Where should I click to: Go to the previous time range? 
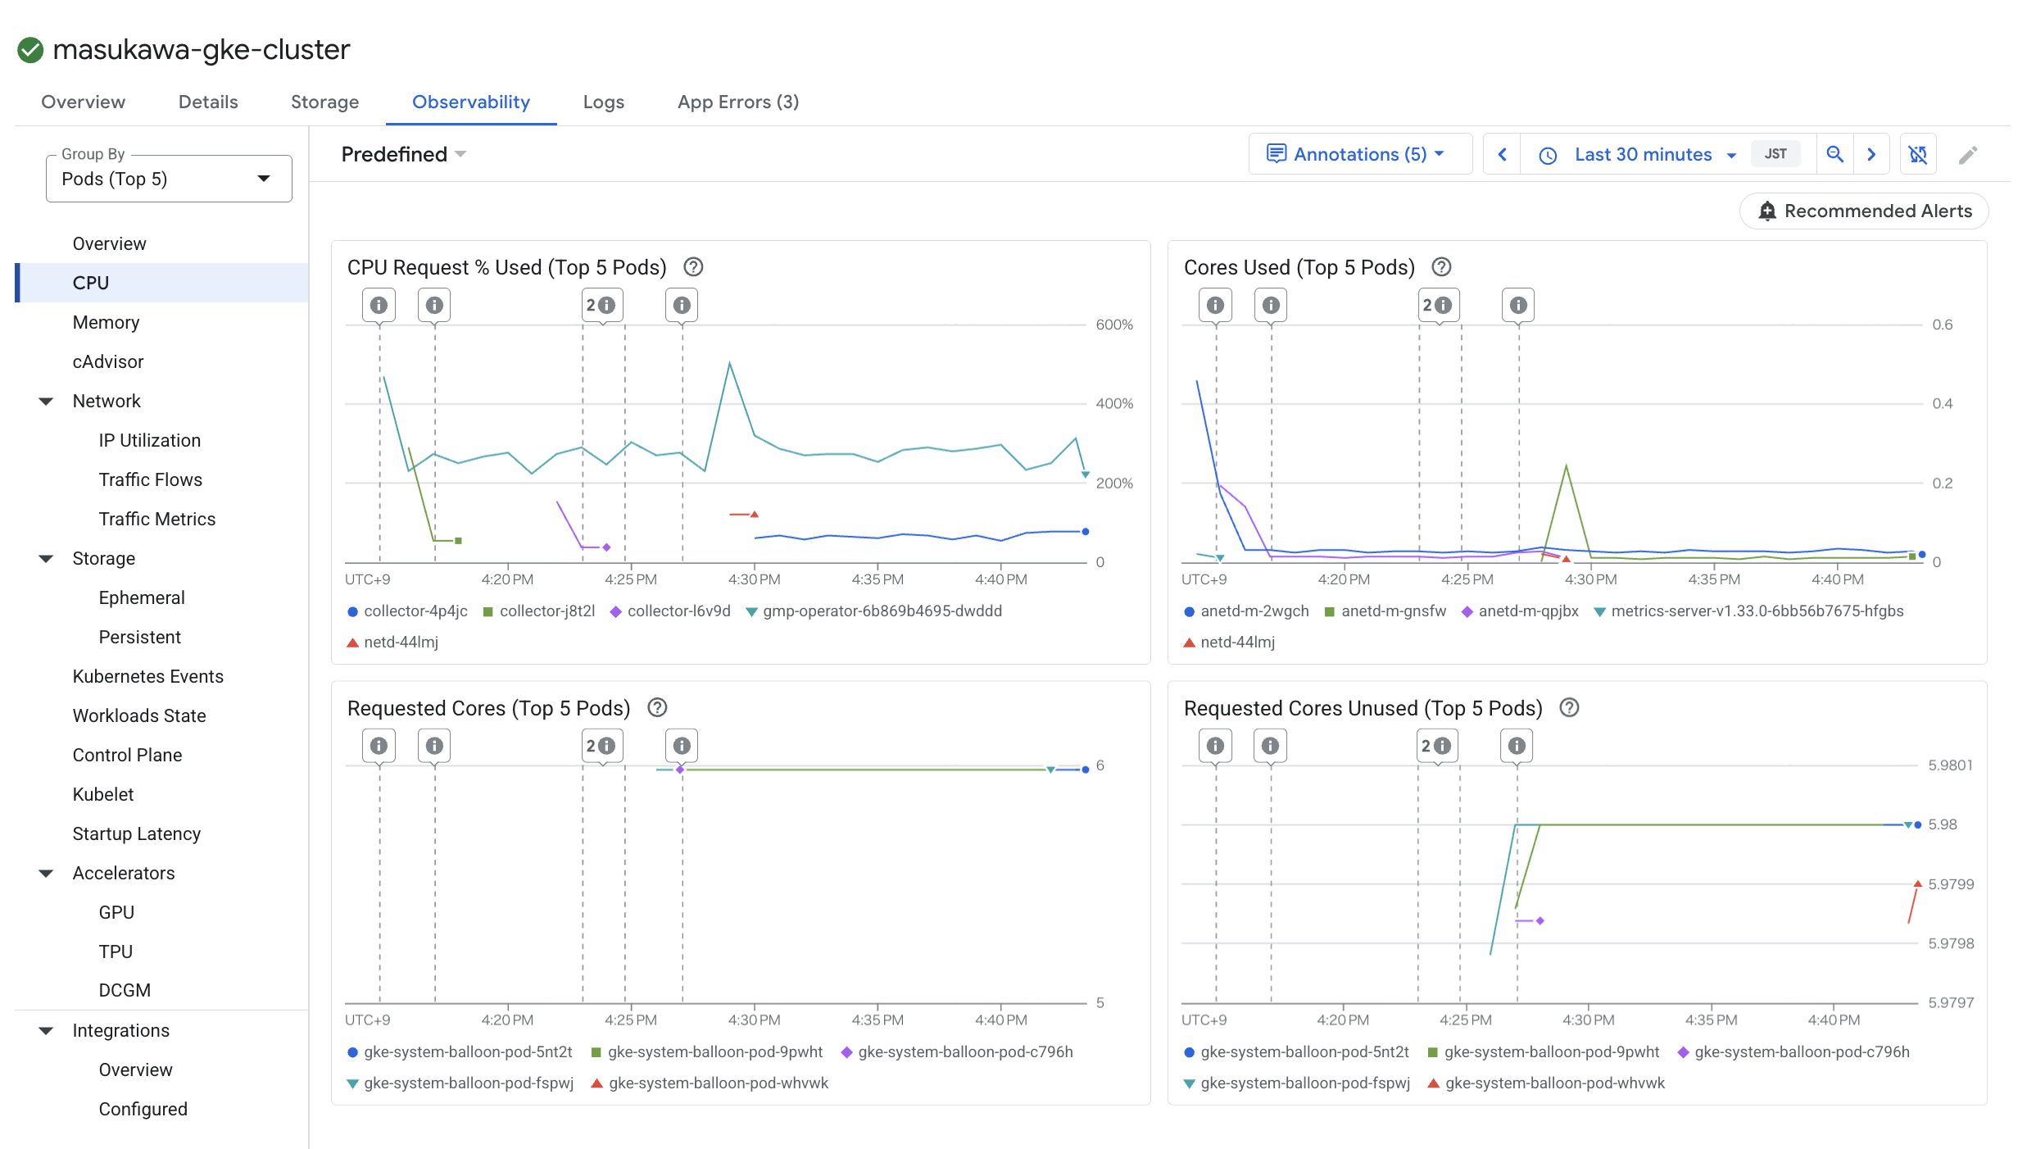(x=1503, y=154)
